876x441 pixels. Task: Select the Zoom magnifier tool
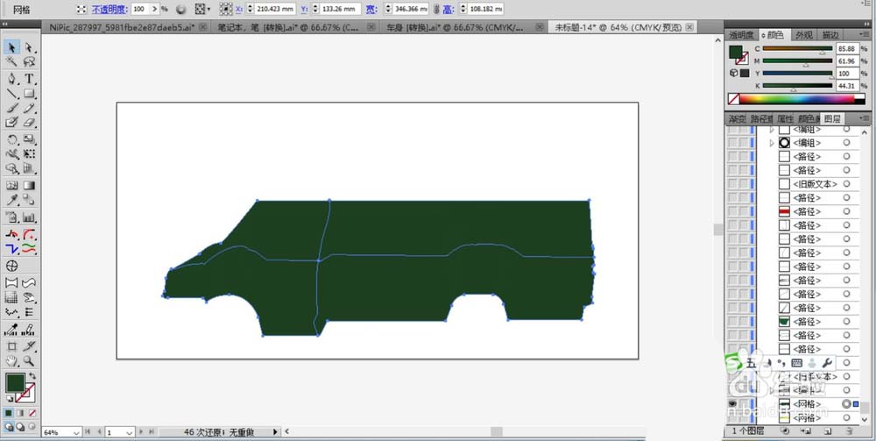pos(29,361)
